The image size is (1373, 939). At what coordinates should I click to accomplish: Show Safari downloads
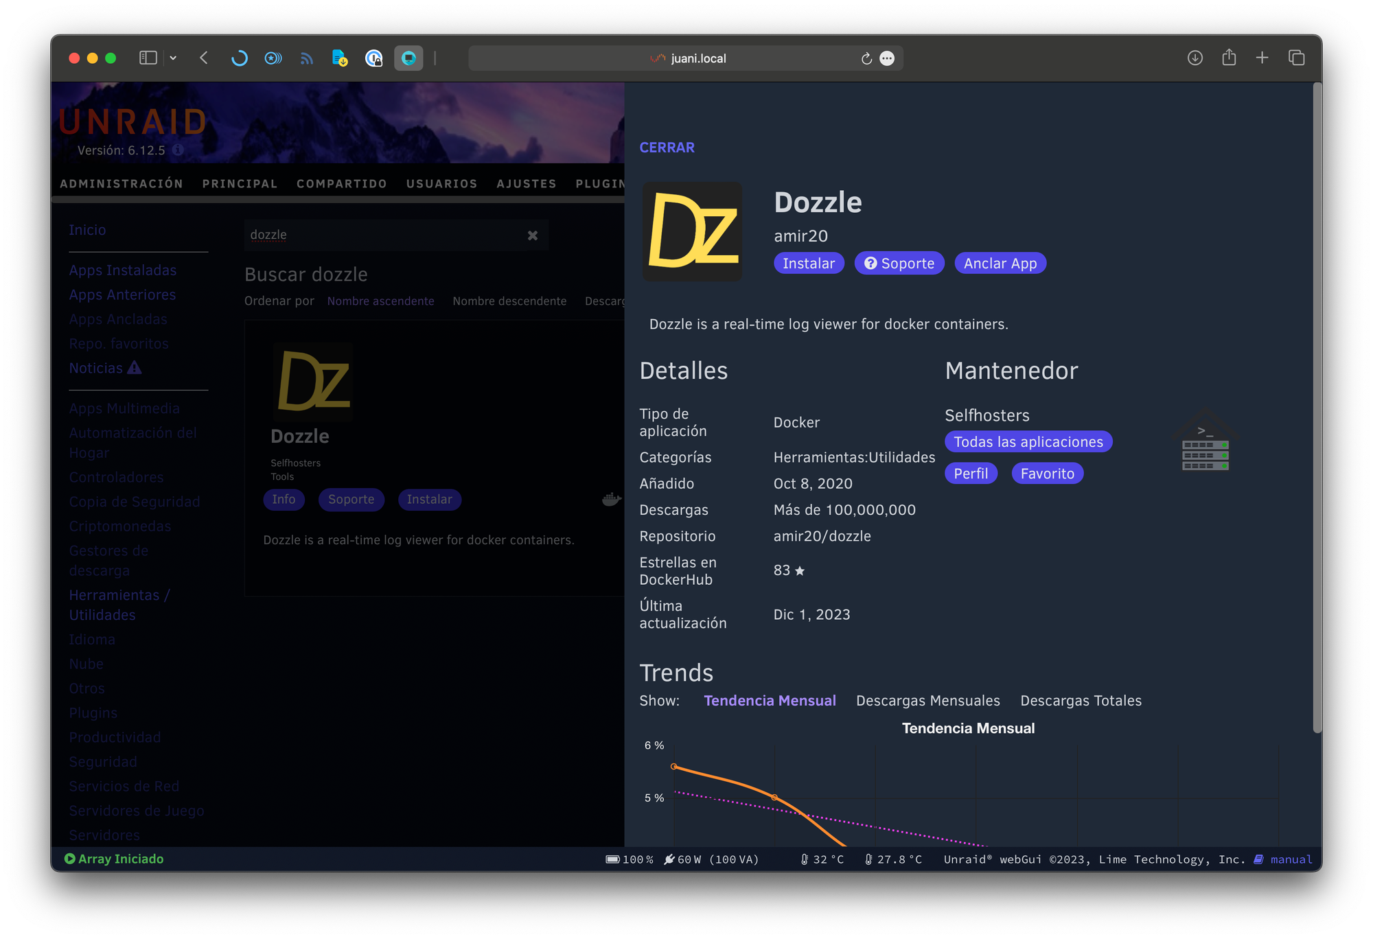[1195, 58]
